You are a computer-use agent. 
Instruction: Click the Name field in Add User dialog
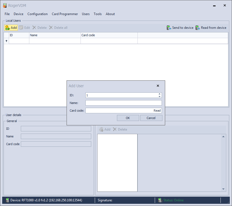(x=124, y=103)
